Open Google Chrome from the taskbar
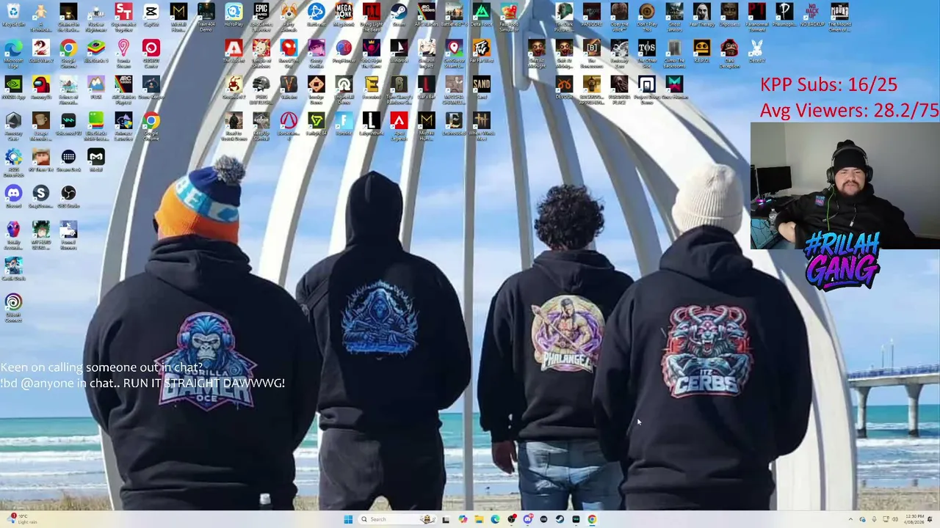 (x=592, y=519)
